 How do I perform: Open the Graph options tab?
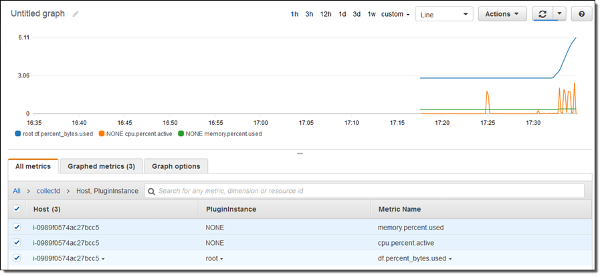click(x=177, y=166)
